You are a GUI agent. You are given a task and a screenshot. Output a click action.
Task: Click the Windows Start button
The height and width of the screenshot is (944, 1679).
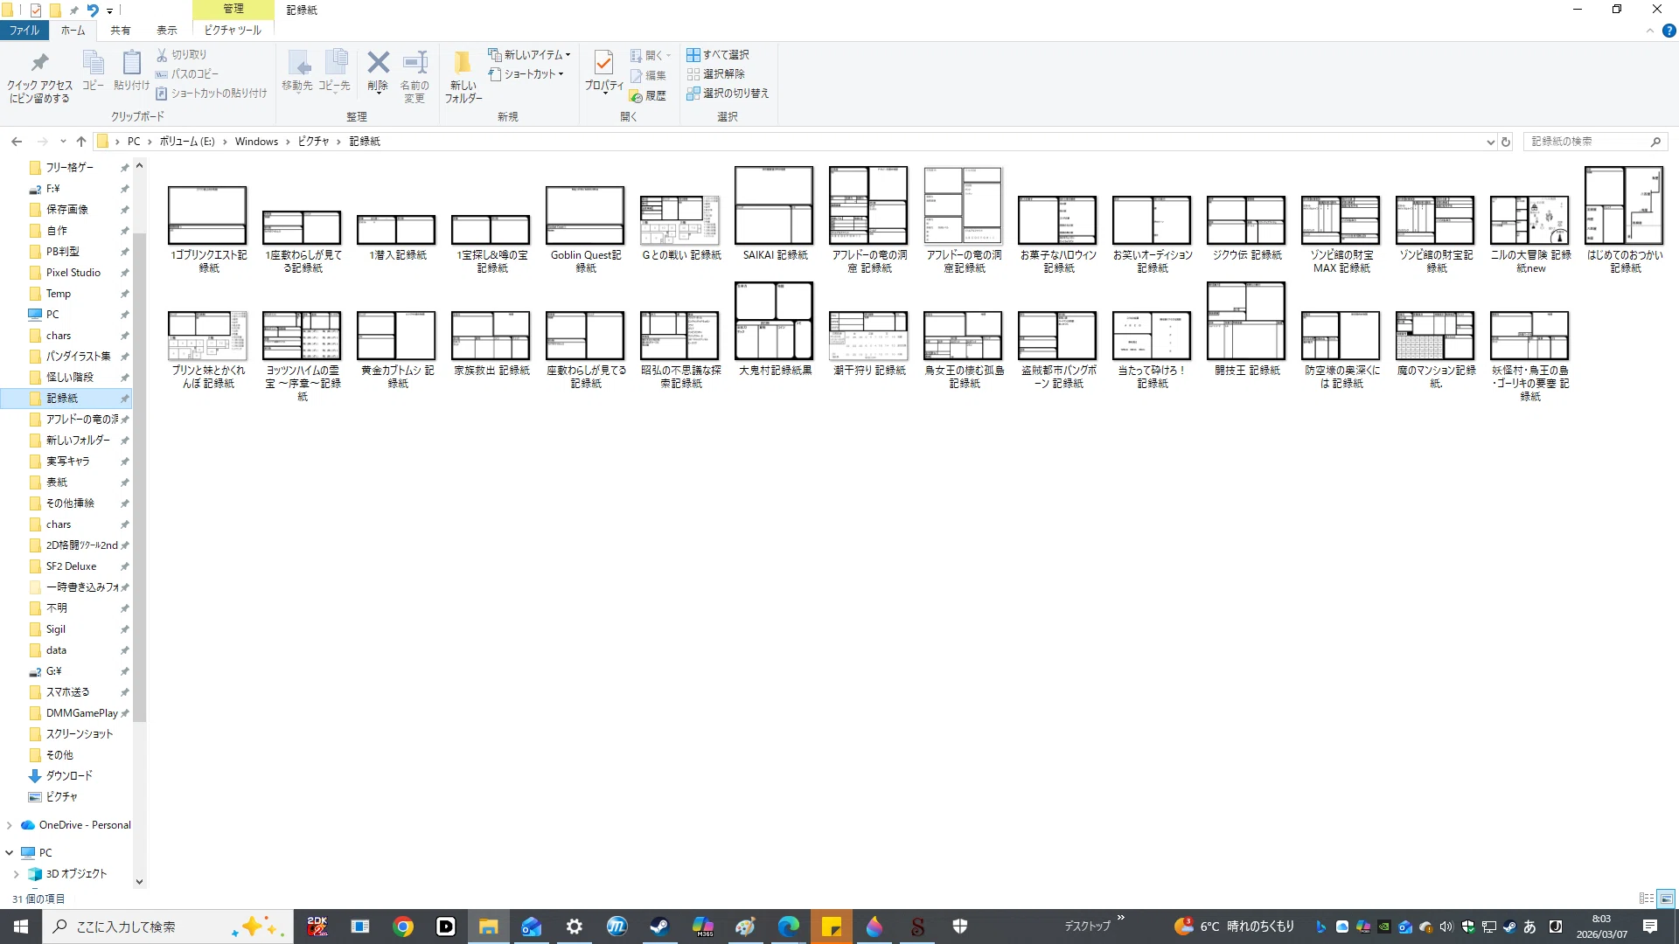pos(21,927)
